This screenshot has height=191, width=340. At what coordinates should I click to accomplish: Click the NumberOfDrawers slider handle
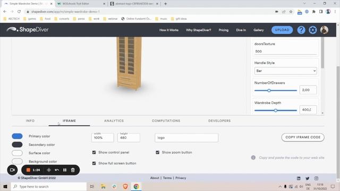pos(269,91)
